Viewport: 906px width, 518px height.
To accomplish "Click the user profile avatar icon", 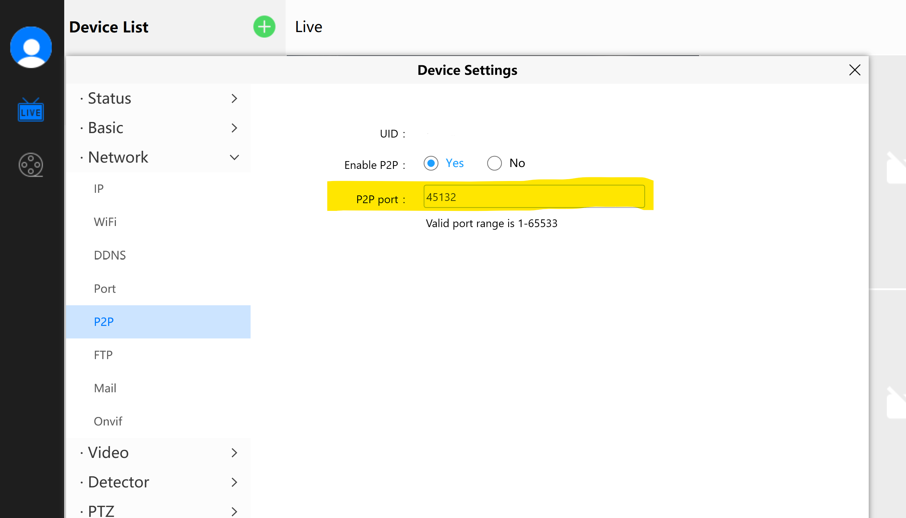I will point(31,47).
